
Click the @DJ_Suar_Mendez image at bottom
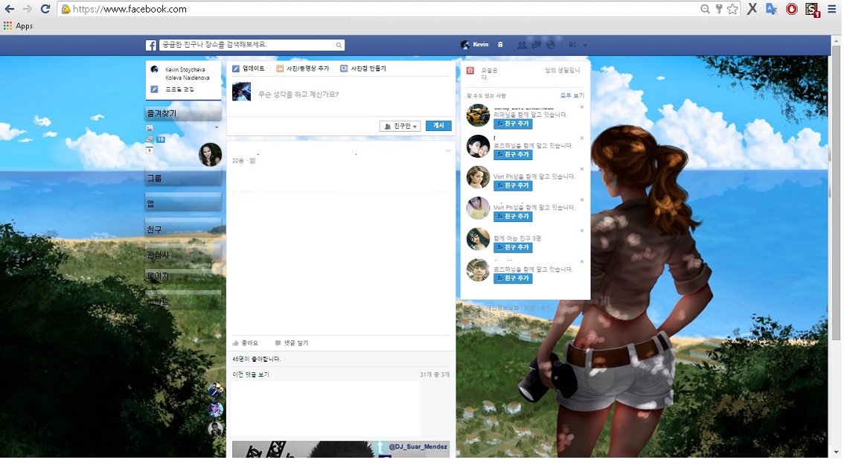(341, 450)
